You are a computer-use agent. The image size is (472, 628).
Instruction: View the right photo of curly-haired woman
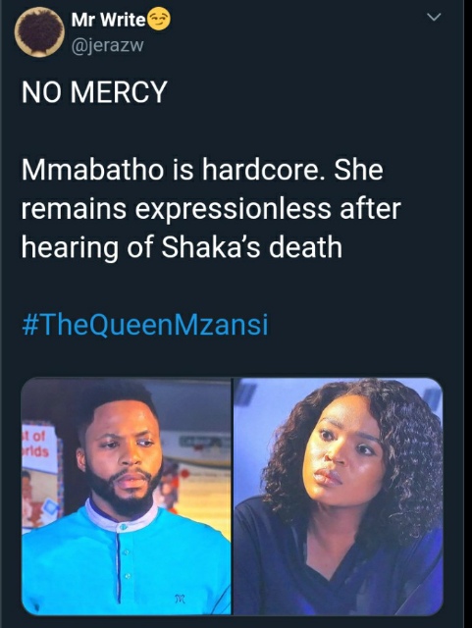click(x=339, y=496)
